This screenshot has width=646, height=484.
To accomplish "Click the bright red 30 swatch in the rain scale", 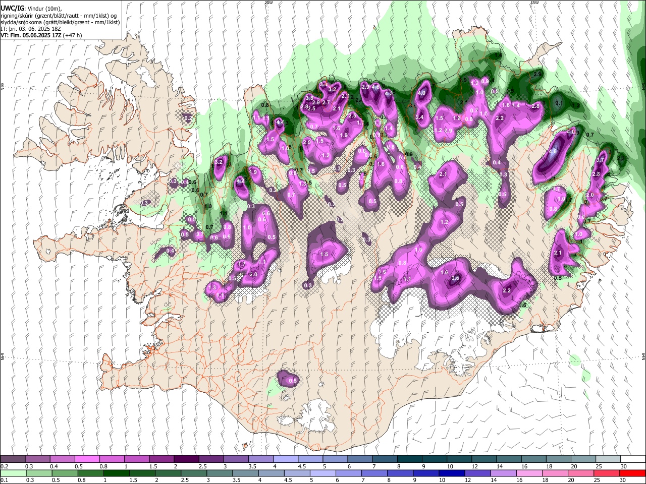I will (x=632, y=473).
